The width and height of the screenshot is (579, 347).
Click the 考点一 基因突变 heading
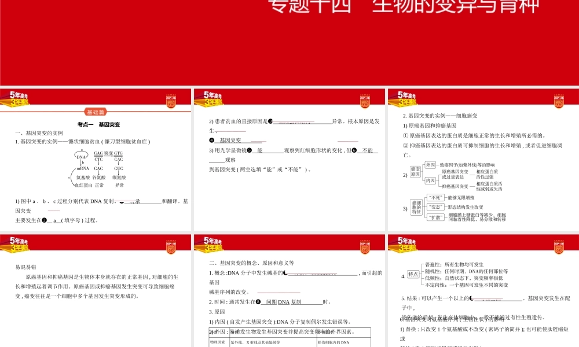[x=99, y=124]
